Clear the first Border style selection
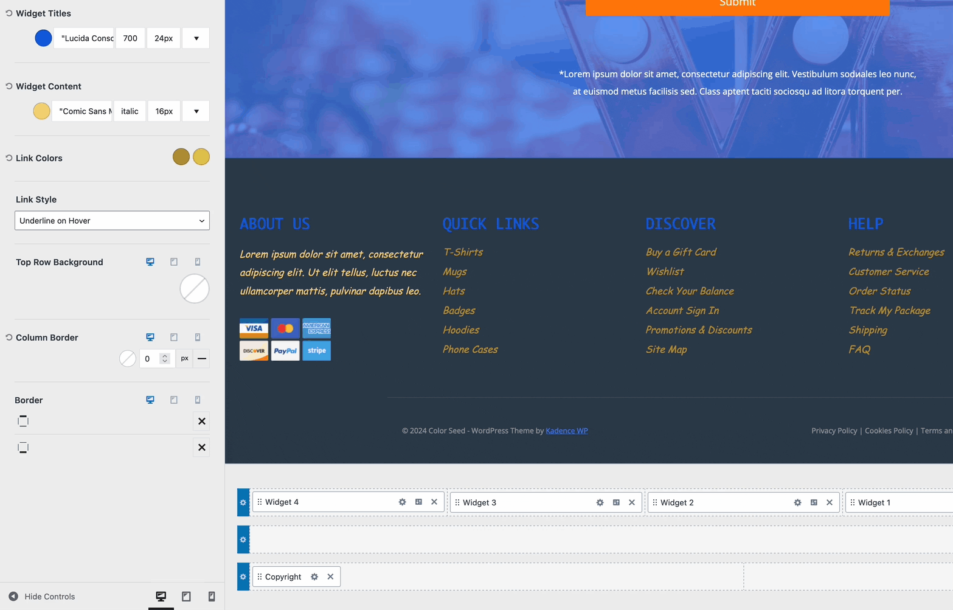 [x=201, y=421]
